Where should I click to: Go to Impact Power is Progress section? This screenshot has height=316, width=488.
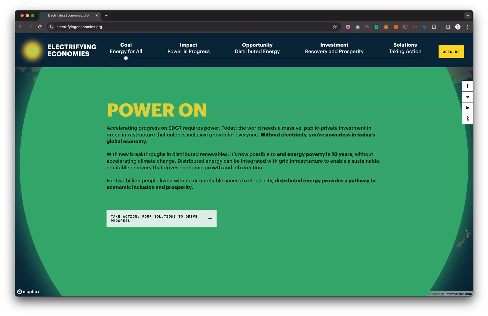(188, 48)
